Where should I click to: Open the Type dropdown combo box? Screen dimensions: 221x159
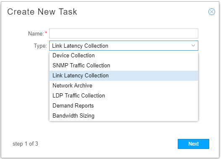click(124, 46)
